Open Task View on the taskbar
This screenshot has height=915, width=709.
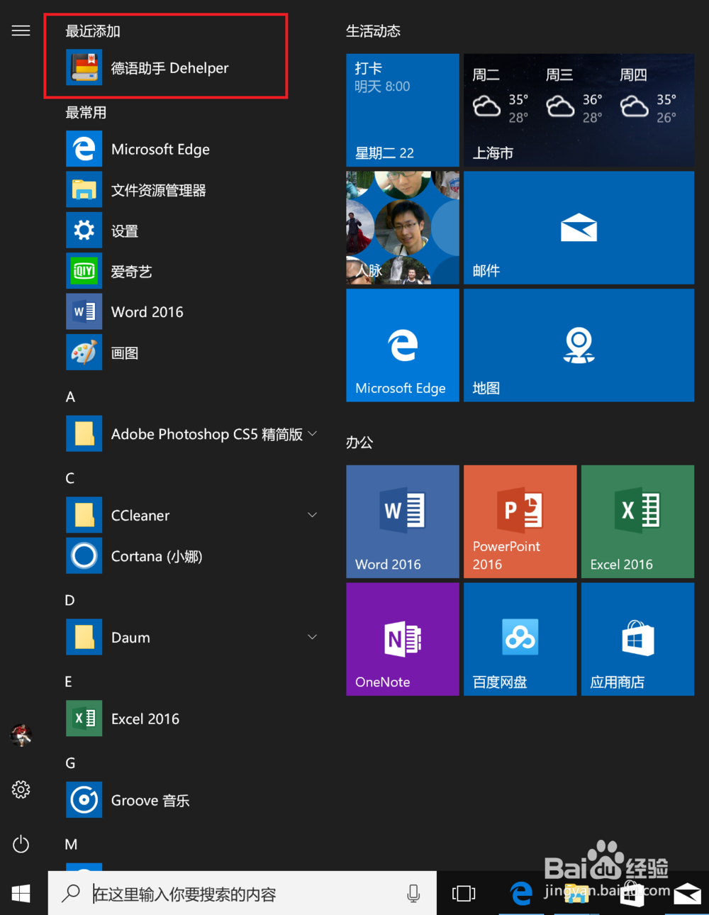[464, 894]
